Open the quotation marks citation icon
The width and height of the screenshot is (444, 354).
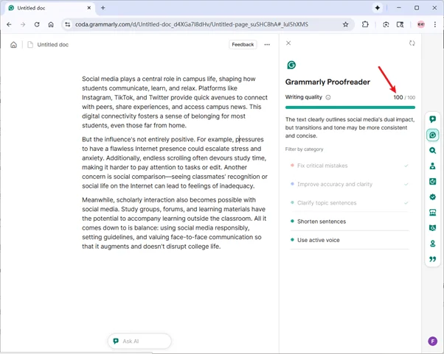pyautogui.click(x=433, y=259)
